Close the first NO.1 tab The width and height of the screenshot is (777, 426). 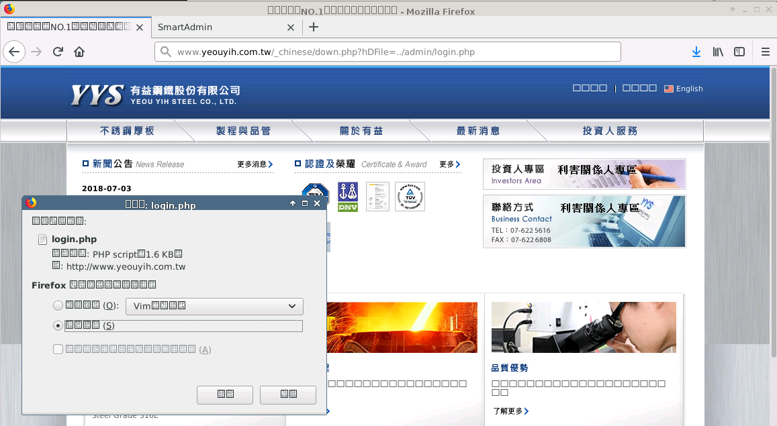[140, 28]
